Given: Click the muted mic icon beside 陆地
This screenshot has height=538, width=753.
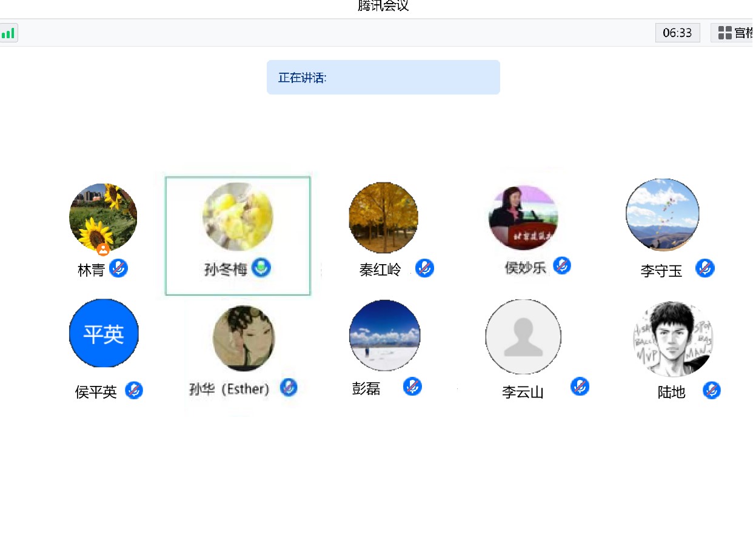Looking at the screenshot, I should pos(712,390).
